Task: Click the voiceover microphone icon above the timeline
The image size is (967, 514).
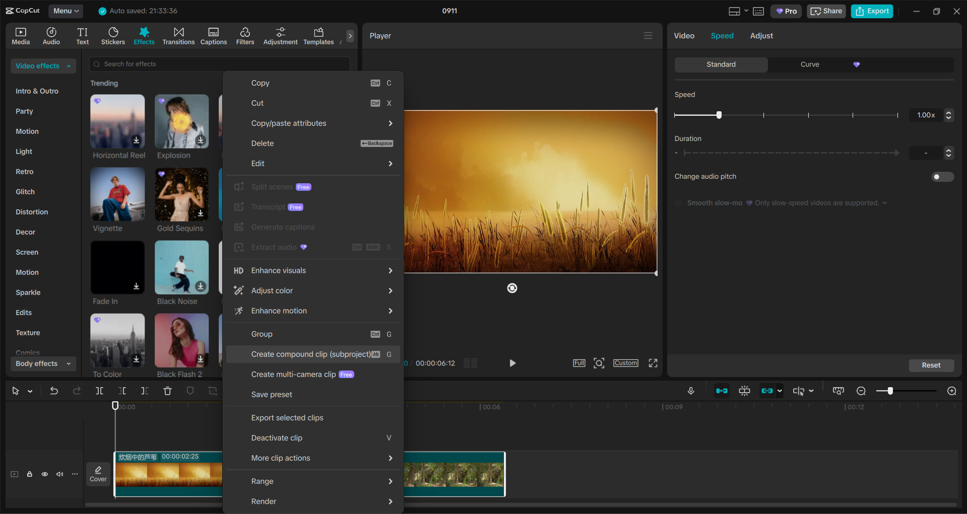Action: (690, 391)
